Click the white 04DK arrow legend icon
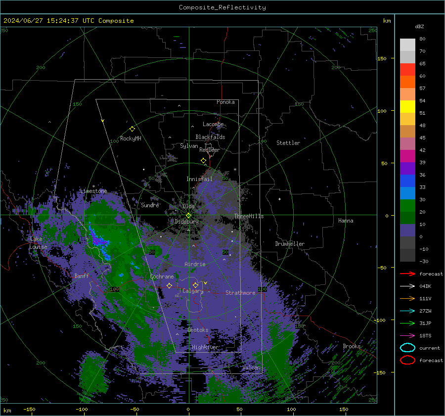Viewport: 445px width, 416px height. (x=407, y=286)
